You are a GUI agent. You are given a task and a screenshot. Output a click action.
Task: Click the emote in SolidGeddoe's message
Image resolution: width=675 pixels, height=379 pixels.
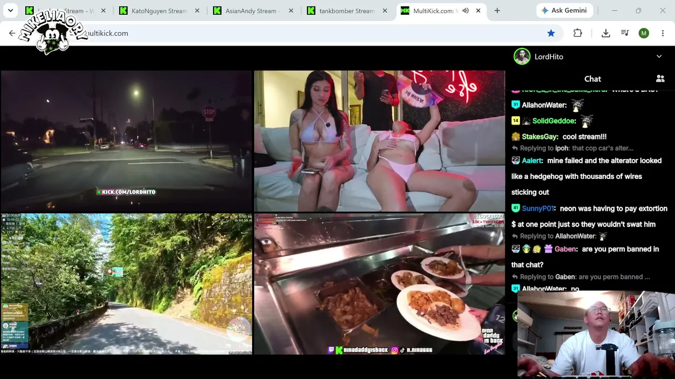[x=586, y=121]
